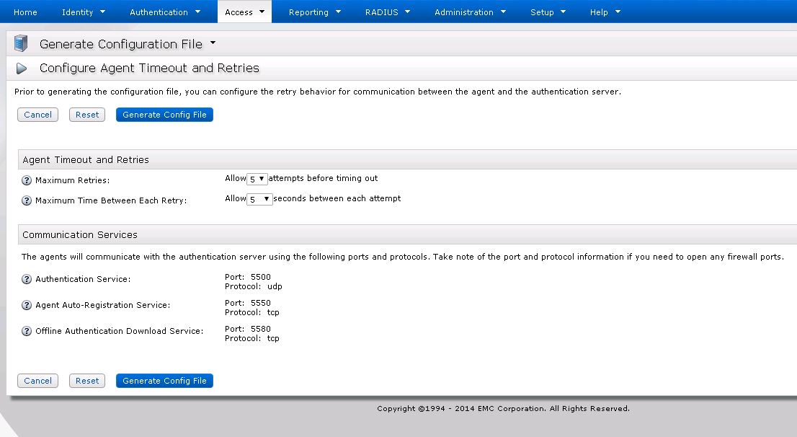The width and height of the screenshot is (797, 437).
Task: Open help icon for Maximum Time Between Each Retry
Action: click(x=27, y=200)
